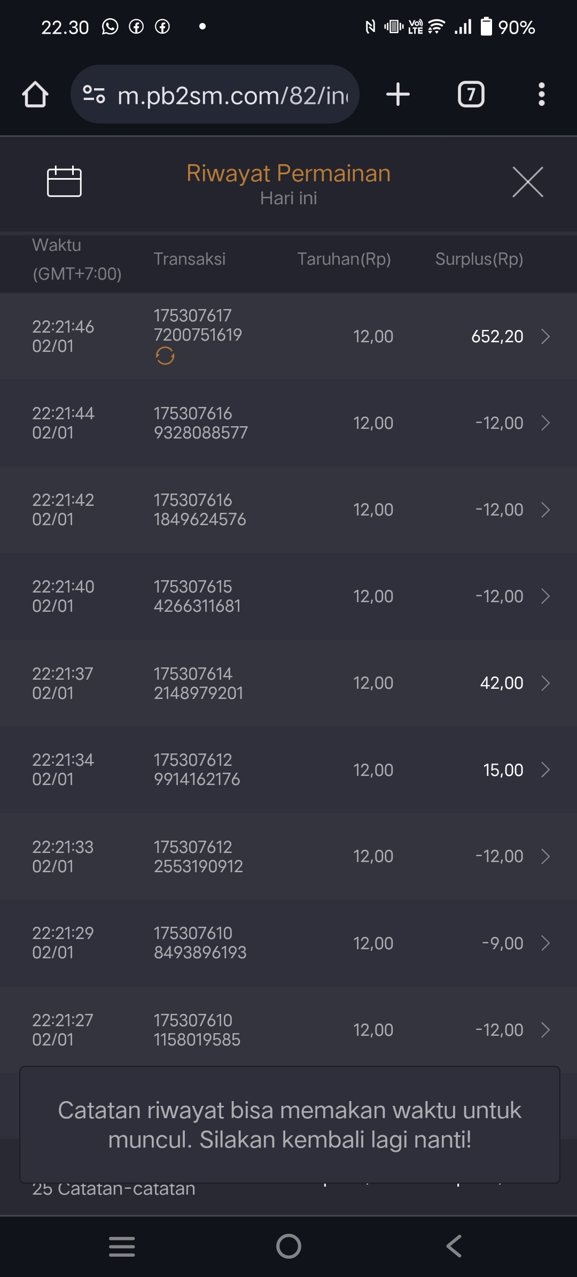Viewport: 577px width, 1277px height.
Task: Open the tab switcher showing 7 tabs
Action: (471, 95)
